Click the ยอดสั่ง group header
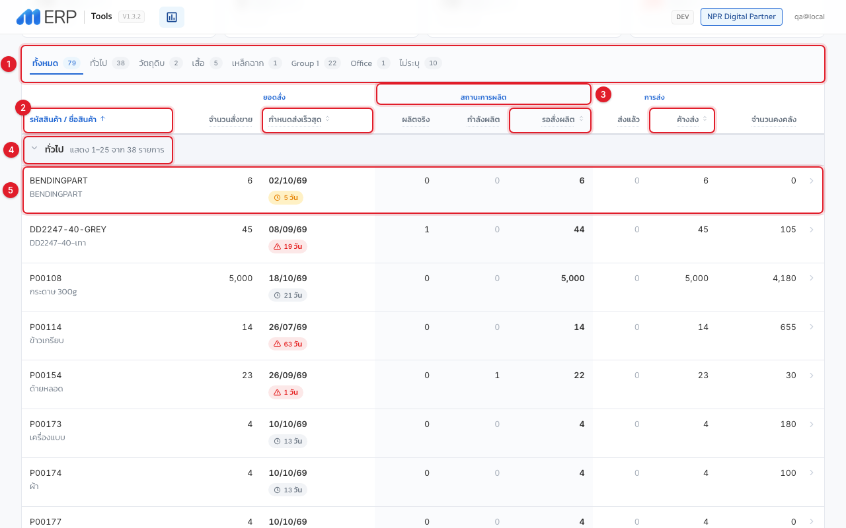Screen dimensions: 846x528 click(x=274, y=97)
